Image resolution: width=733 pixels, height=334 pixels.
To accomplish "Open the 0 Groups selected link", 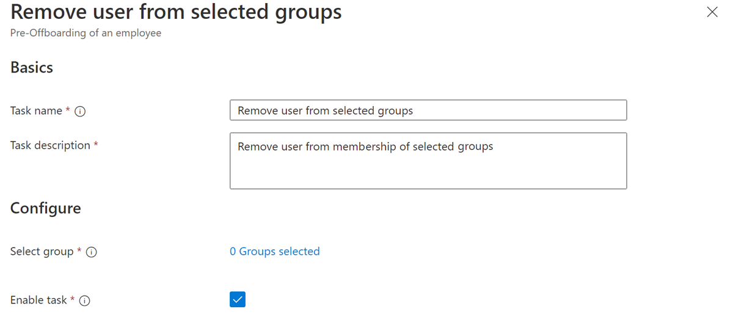I will 274,251.
